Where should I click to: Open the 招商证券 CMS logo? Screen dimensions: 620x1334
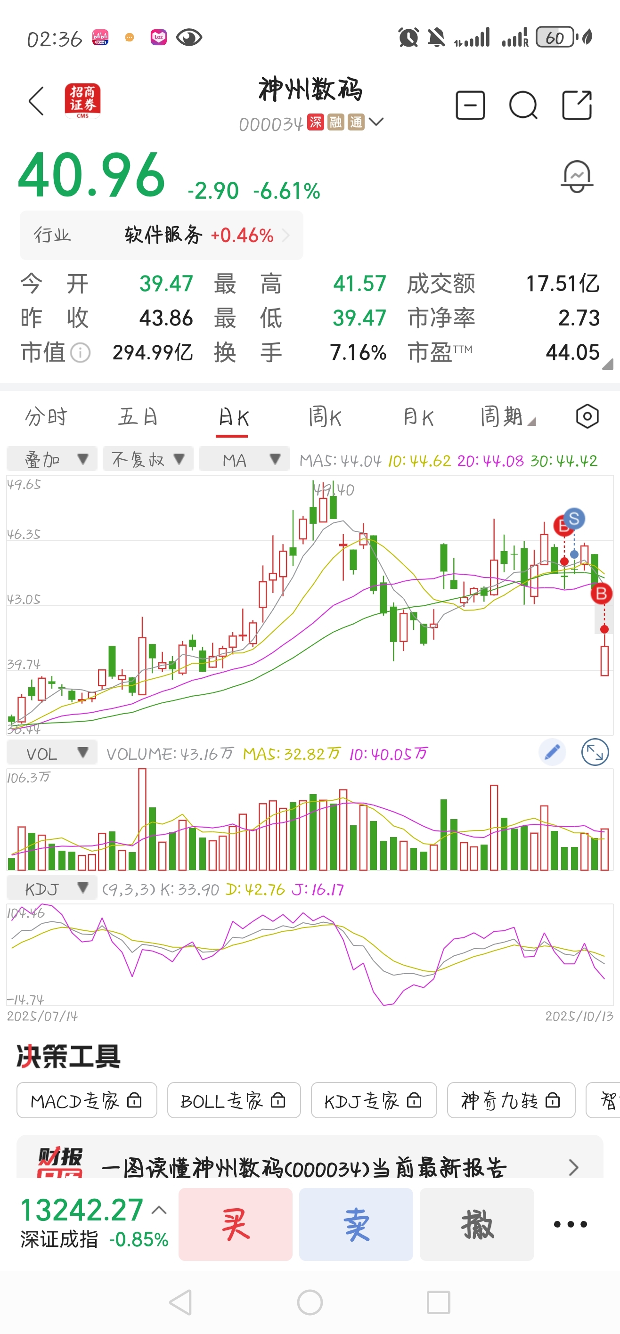pyautogui.click(x=82, y=101)
